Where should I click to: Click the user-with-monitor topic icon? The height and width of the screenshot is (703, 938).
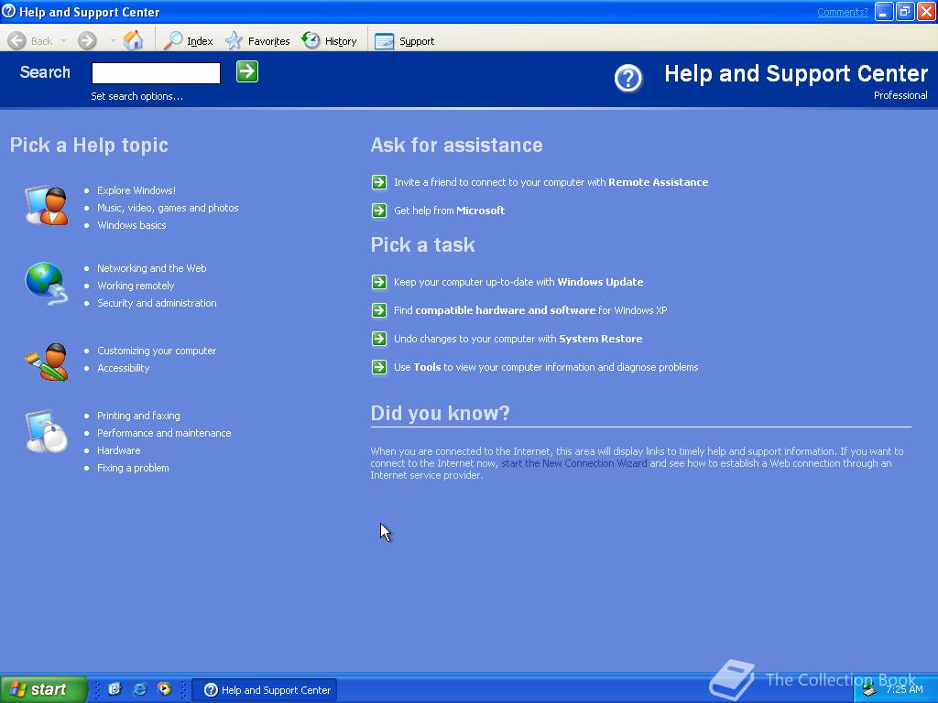47,205
